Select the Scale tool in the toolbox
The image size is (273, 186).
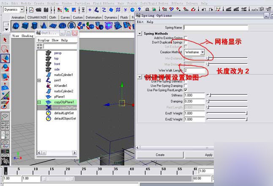click(5, 76)
